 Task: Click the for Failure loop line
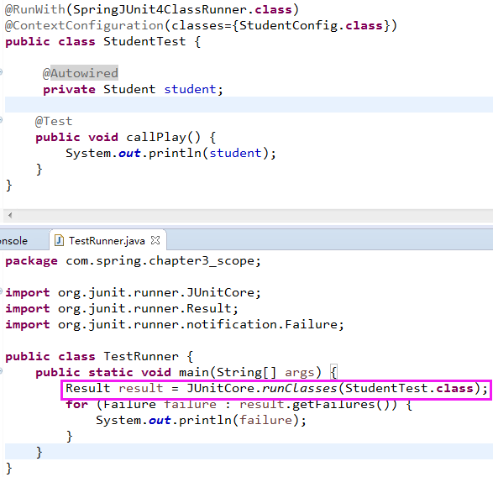(x=239, y=405)
